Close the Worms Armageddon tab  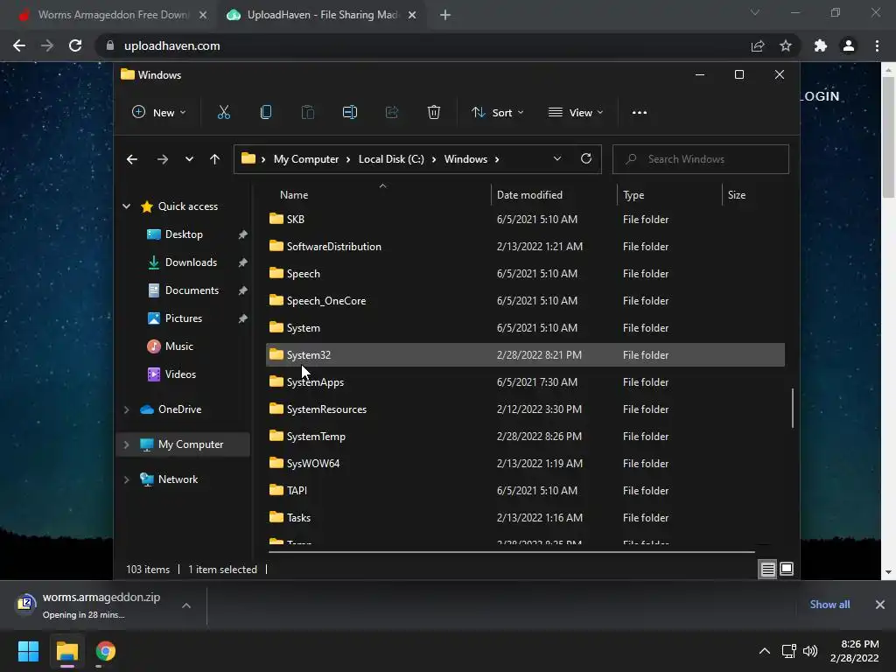click(x=203, y=15)
